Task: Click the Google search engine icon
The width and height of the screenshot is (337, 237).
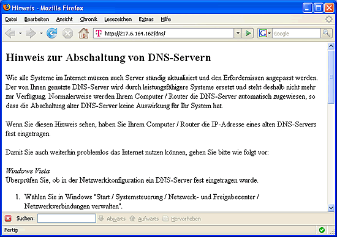Action: 263,34
